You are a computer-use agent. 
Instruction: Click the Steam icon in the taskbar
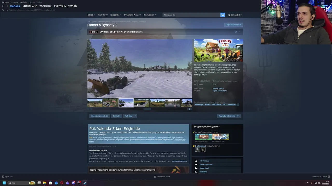pyautogui.click(x=85, y=183)
